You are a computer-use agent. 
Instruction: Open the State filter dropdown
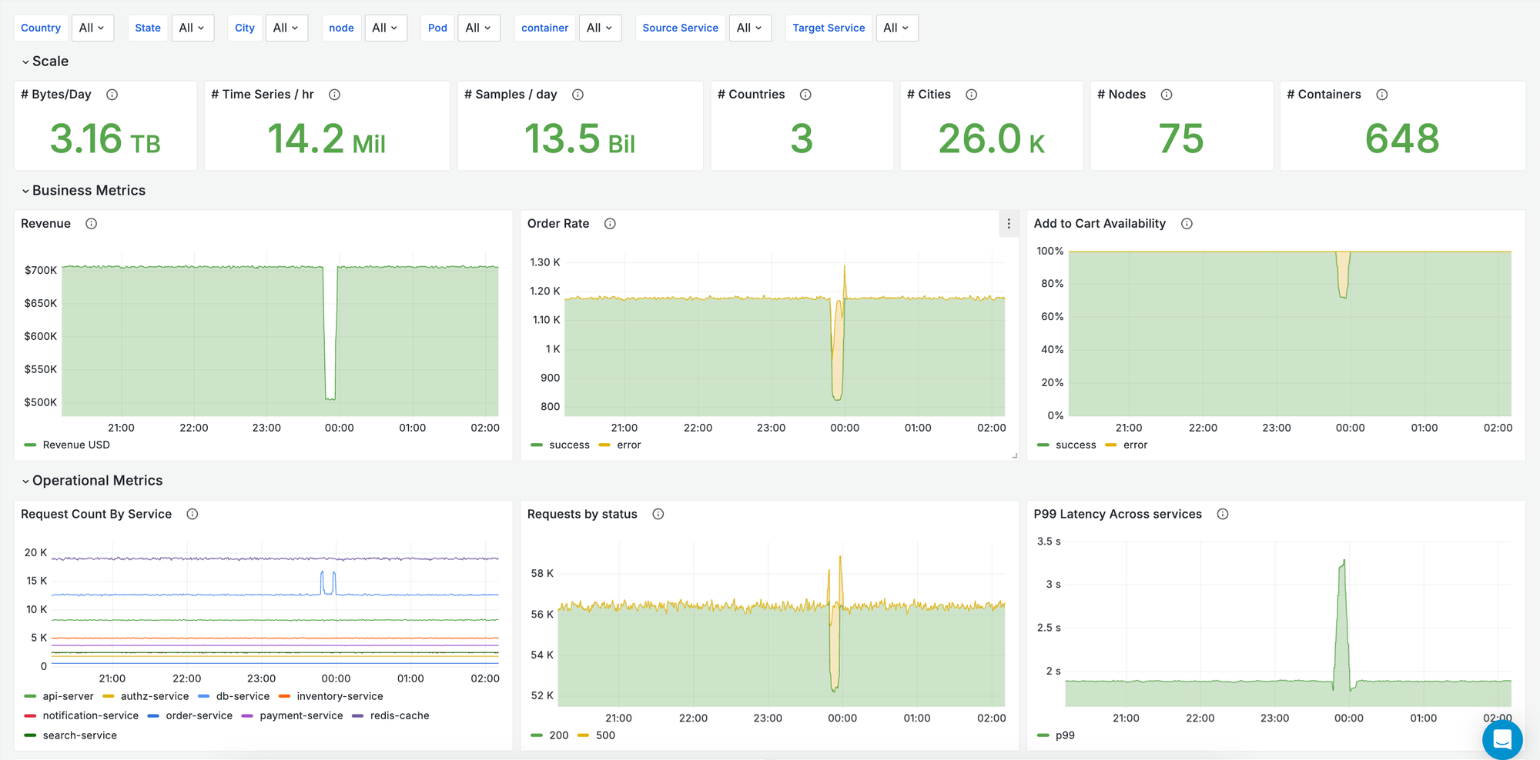point(192,28)
